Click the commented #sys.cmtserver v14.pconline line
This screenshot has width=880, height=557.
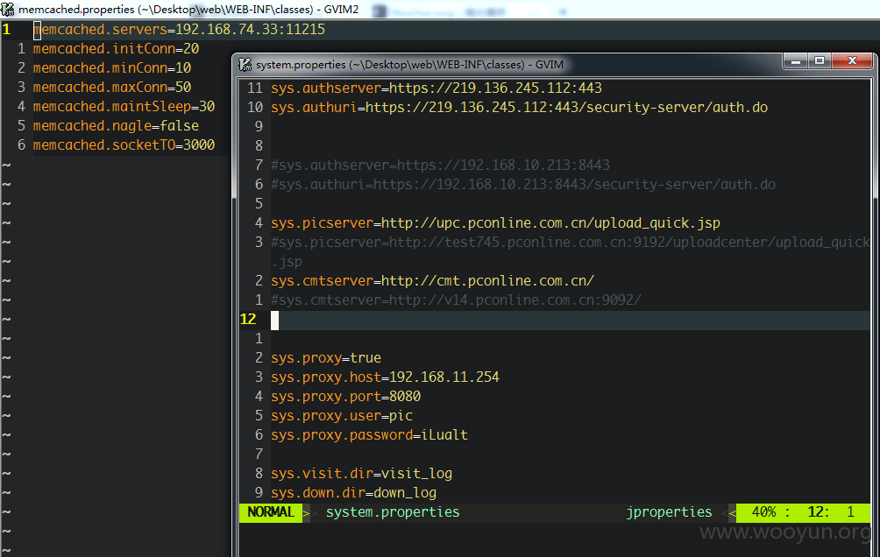point(457,300)
